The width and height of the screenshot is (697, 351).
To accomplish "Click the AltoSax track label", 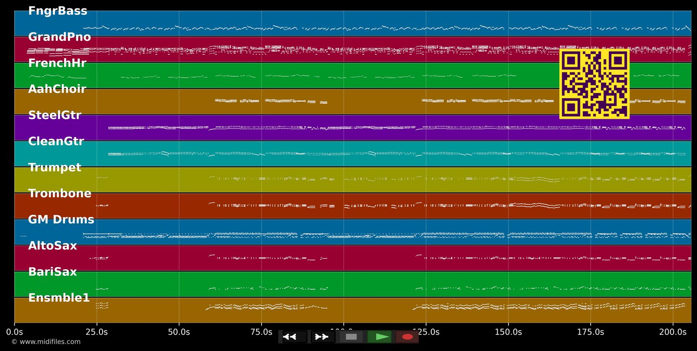I will (53, 246).
